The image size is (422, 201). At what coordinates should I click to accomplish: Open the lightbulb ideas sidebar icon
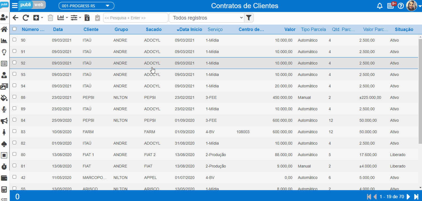coord(4,52)
